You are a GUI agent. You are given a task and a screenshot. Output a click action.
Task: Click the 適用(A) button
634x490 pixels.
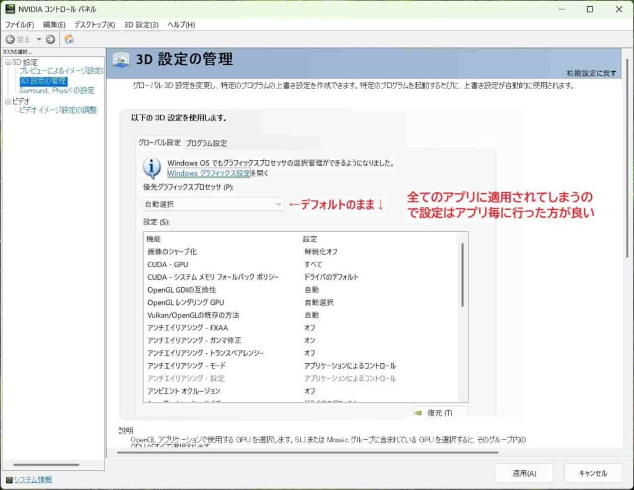click(524, 473)
